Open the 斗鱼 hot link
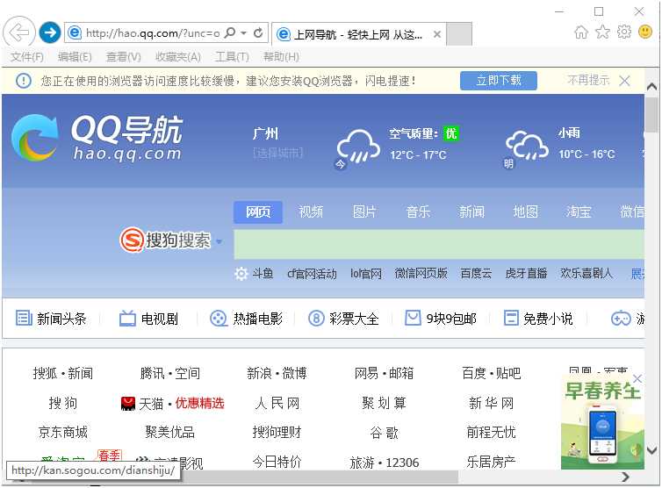The width and height of the screenshot is (662, 488). pos(263,274)
